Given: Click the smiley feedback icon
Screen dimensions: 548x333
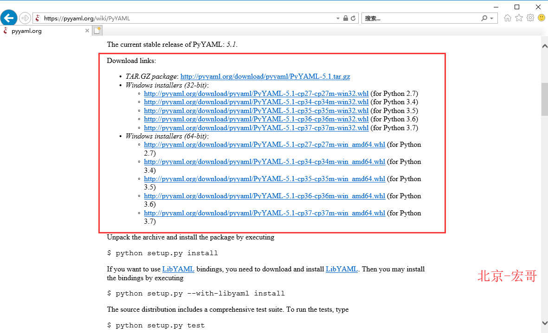Looking at the screenshot, I should 541,18.
